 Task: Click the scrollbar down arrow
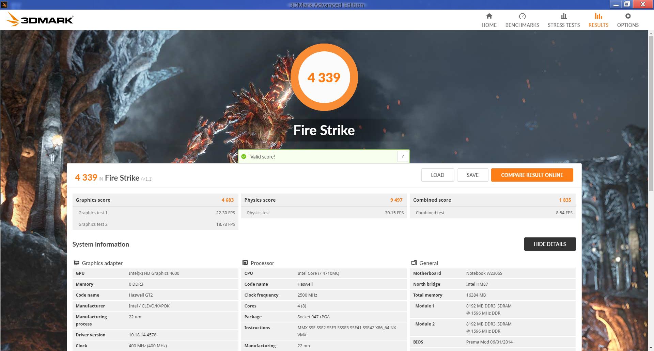tap(651, 348)
